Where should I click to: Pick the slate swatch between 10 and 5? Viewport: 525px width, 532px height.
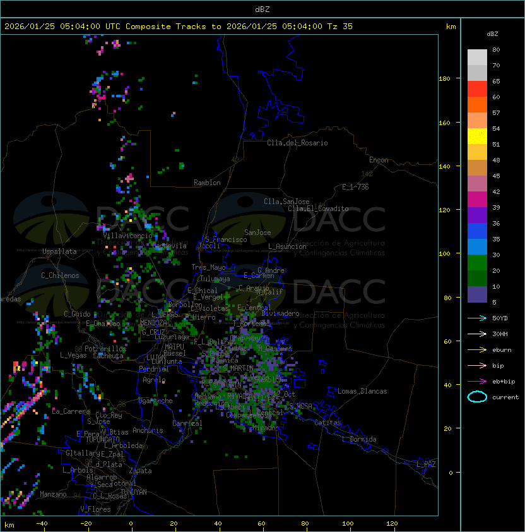pos(477,294)
